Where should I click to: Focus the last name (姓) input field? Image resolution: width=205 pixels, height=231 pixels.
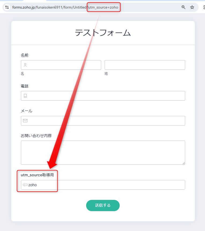(x=145, y=65)
